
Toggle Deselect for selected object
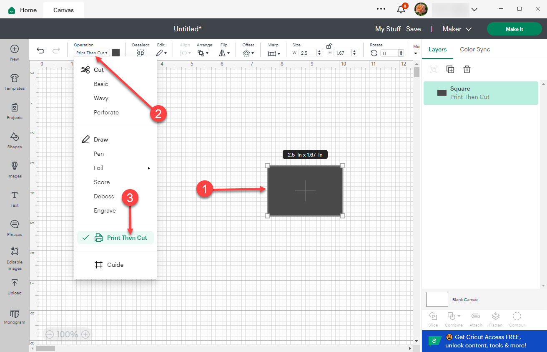click(x=141, y=53)
